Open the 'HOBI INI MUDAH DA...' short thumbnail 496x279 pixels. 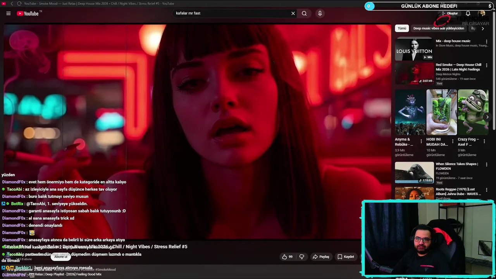point(441,112)
